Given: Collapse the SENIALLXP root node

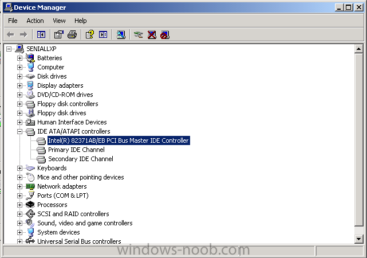Looking at the screenshot, I should click(x=9, y=49).
